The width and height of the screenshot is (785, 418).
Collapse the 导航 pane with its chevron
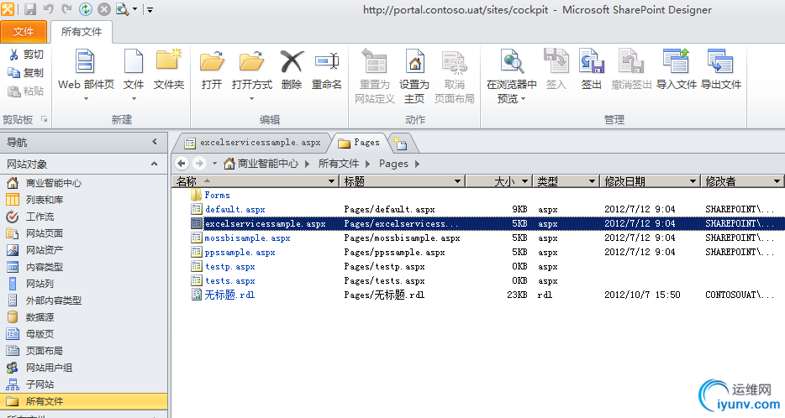[x=155, y=142]
